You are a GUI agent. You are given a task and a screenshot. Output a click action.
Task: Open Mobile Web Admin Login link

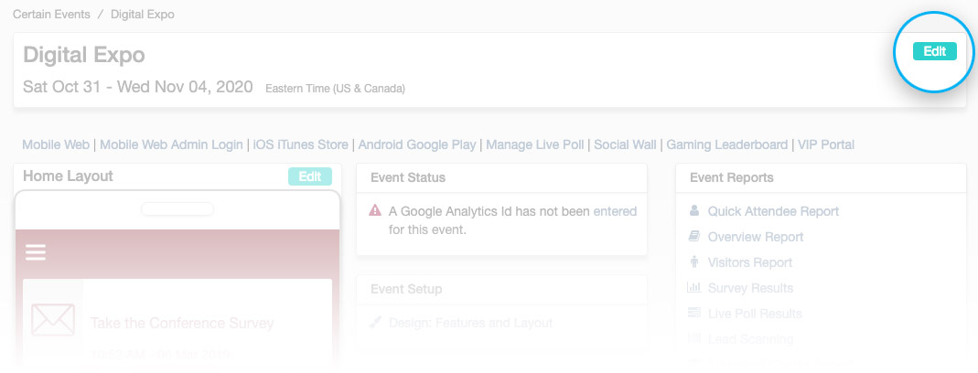click(x=171, y=144)
